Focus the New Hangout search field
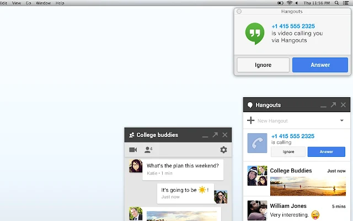353x221 pixels. pyautogui.click(x=297, y=121)
